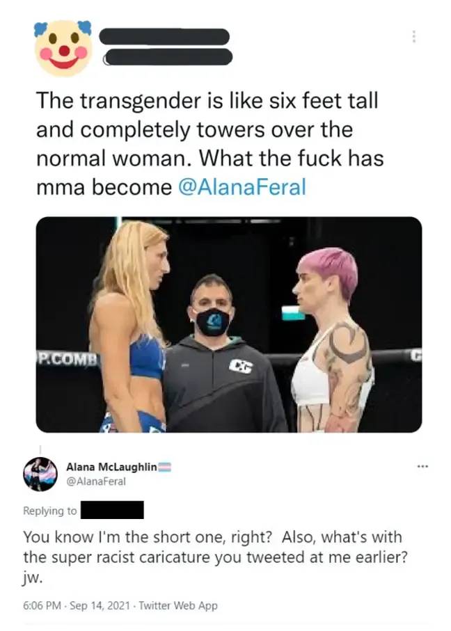Click the redacted username bar below the name
Screen dimensions: 451x631
pyautogui.click(x=168, y=57)
